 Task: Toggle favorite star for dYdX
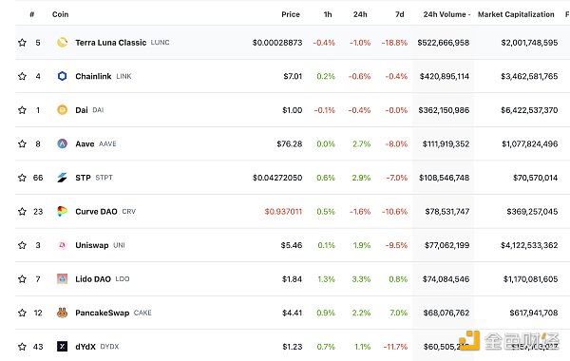click(x=22, y=347)
